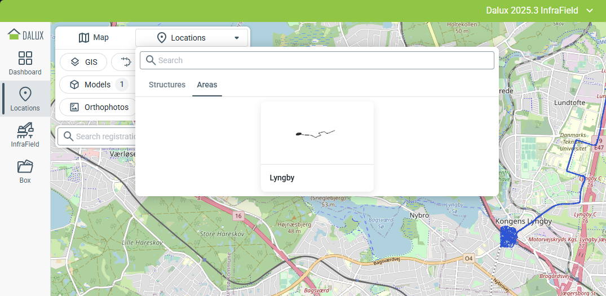The height and width of the screenshot is (296, 606).
Task: Click the Locations dropdown caret arrow
Action: [237, 38]
